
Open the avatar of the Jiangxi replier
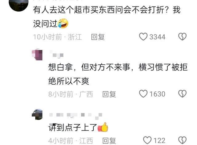coord(37,114)
